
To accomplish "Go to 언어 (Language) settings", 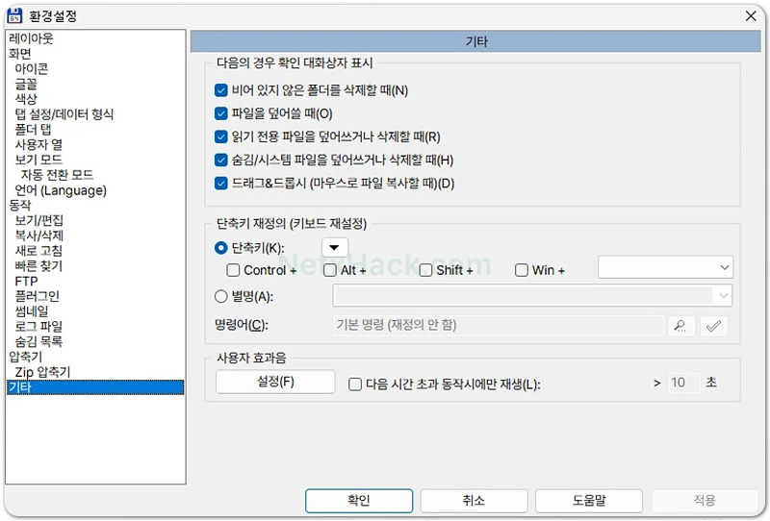I will (61, 190).
